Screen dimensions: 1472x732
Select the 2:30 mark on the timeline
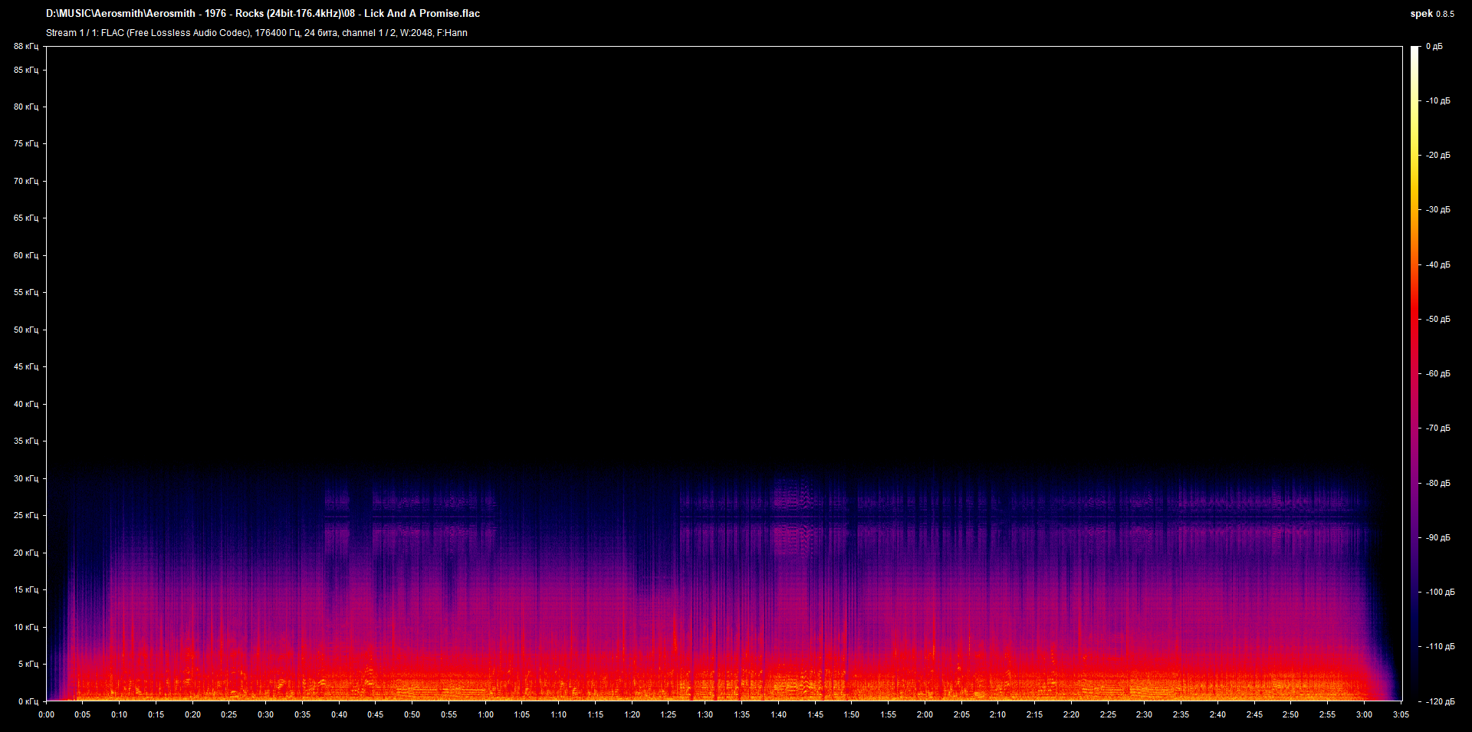pos(1144,714)
